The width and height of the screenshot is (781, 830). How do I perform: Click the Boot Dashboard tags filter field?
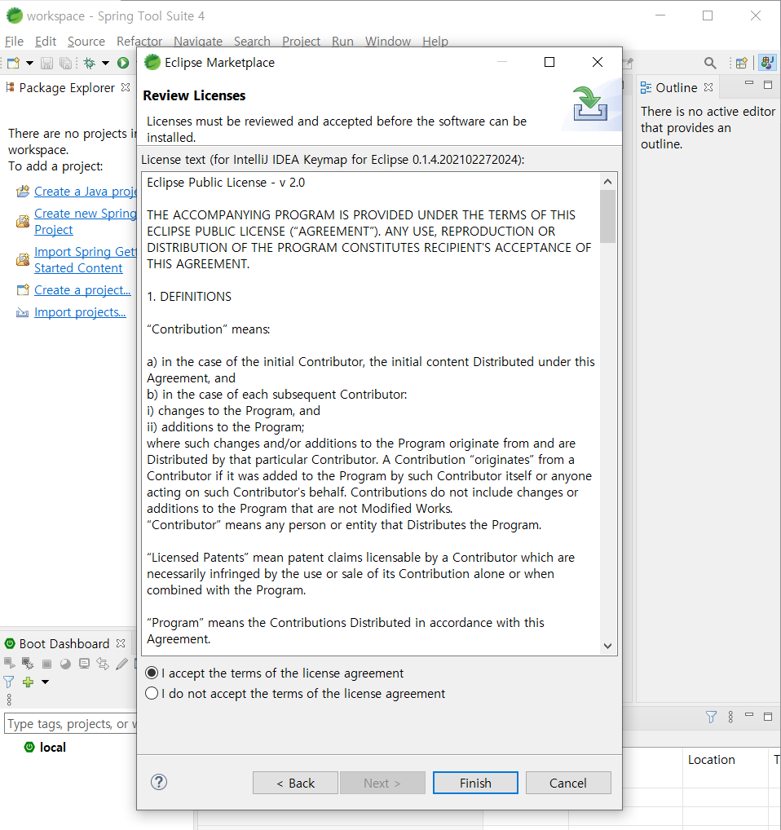coord(70,723)
